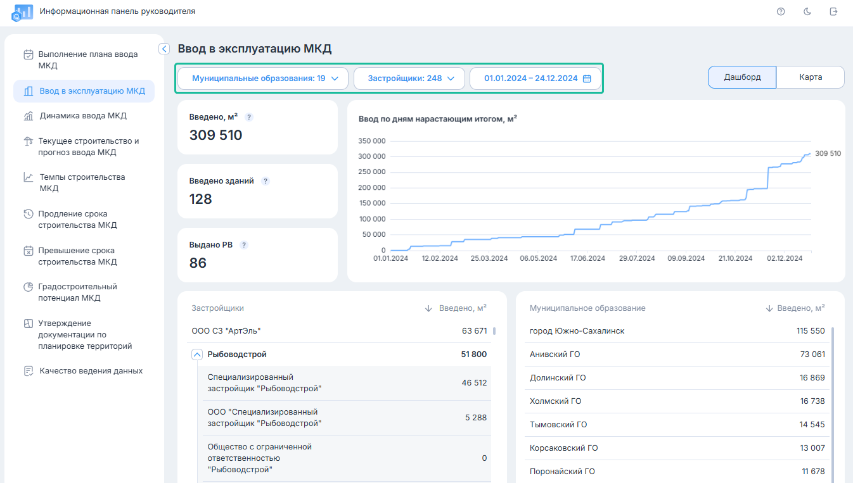Click the help question mark icon in header
The width and height of the screenshot is (853, 483).
(781, 11)
